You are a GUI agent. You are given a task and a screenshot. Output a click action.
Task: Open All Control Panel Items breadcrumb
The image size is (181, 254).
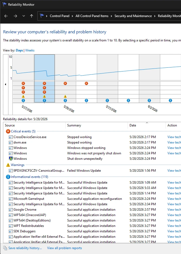92,16
